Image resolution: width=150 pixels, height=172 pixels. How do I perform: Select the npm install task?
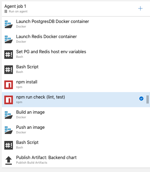[76, 85]
